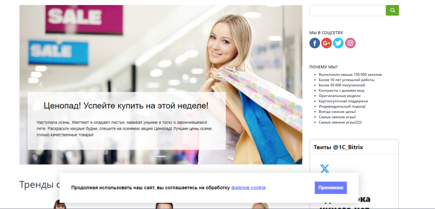Go to next slide with right carousel arrow
435x209 pixels.
pyautogui.click(x=281, y=85)
